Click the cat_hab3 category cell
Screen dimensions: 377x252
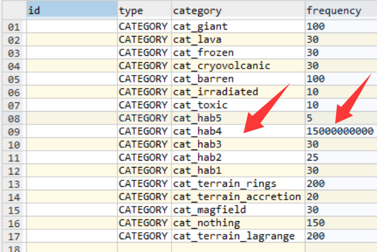[x=239, y=144]
